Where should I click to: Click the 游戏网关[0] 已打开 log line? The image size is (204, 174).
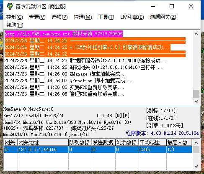click(83, 67)
